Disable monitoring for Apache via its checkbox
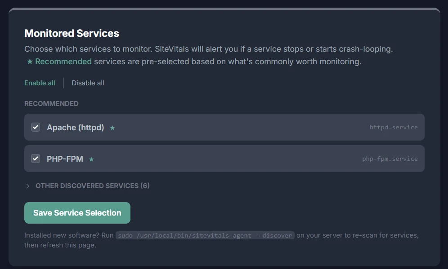 pos(36,127)
